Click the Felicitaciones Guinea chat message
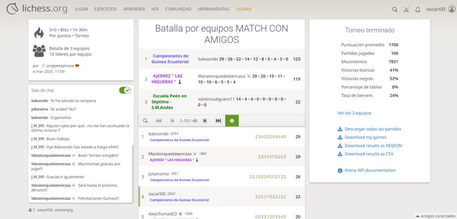This screenshot has width=457, height=219. (x=99, y=199)
